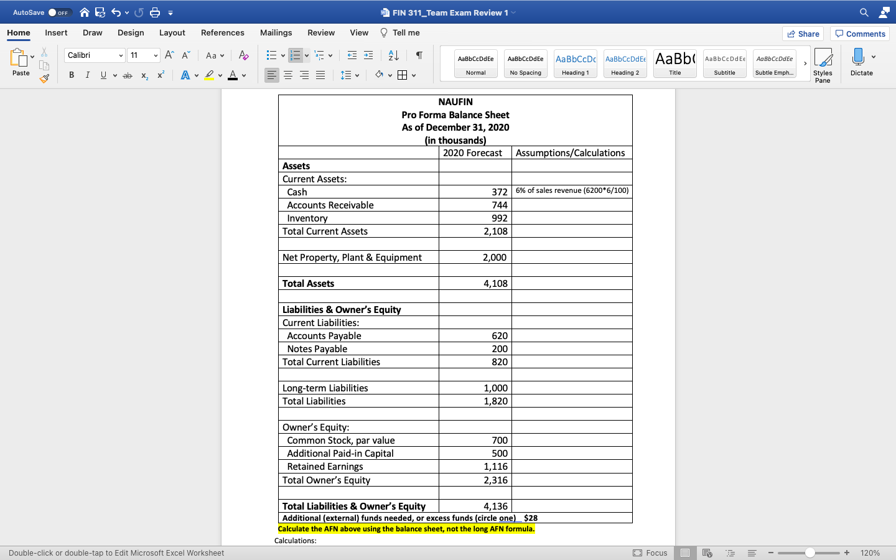Toggle Focus mode in status bar
The width and height of the screenshot is (896, 560).
[650, 553]
